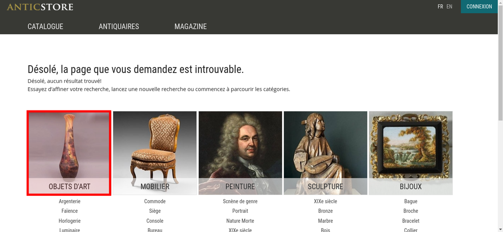The image size is (503, 232).
Task: Open the Peinture portrait thumbnail
Action: (x=240, y=153)
